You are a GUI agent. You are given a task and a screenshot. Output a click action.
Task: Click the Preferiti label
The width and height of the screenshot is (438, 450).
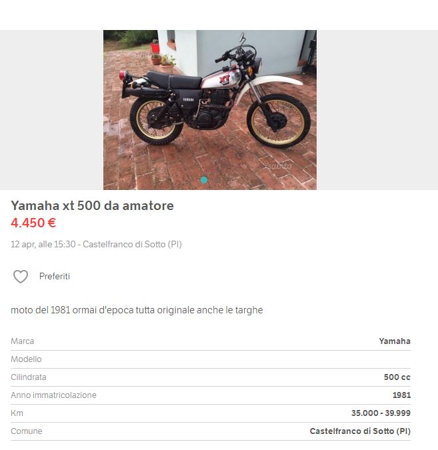pyautogui.click(x=55, y=277)
